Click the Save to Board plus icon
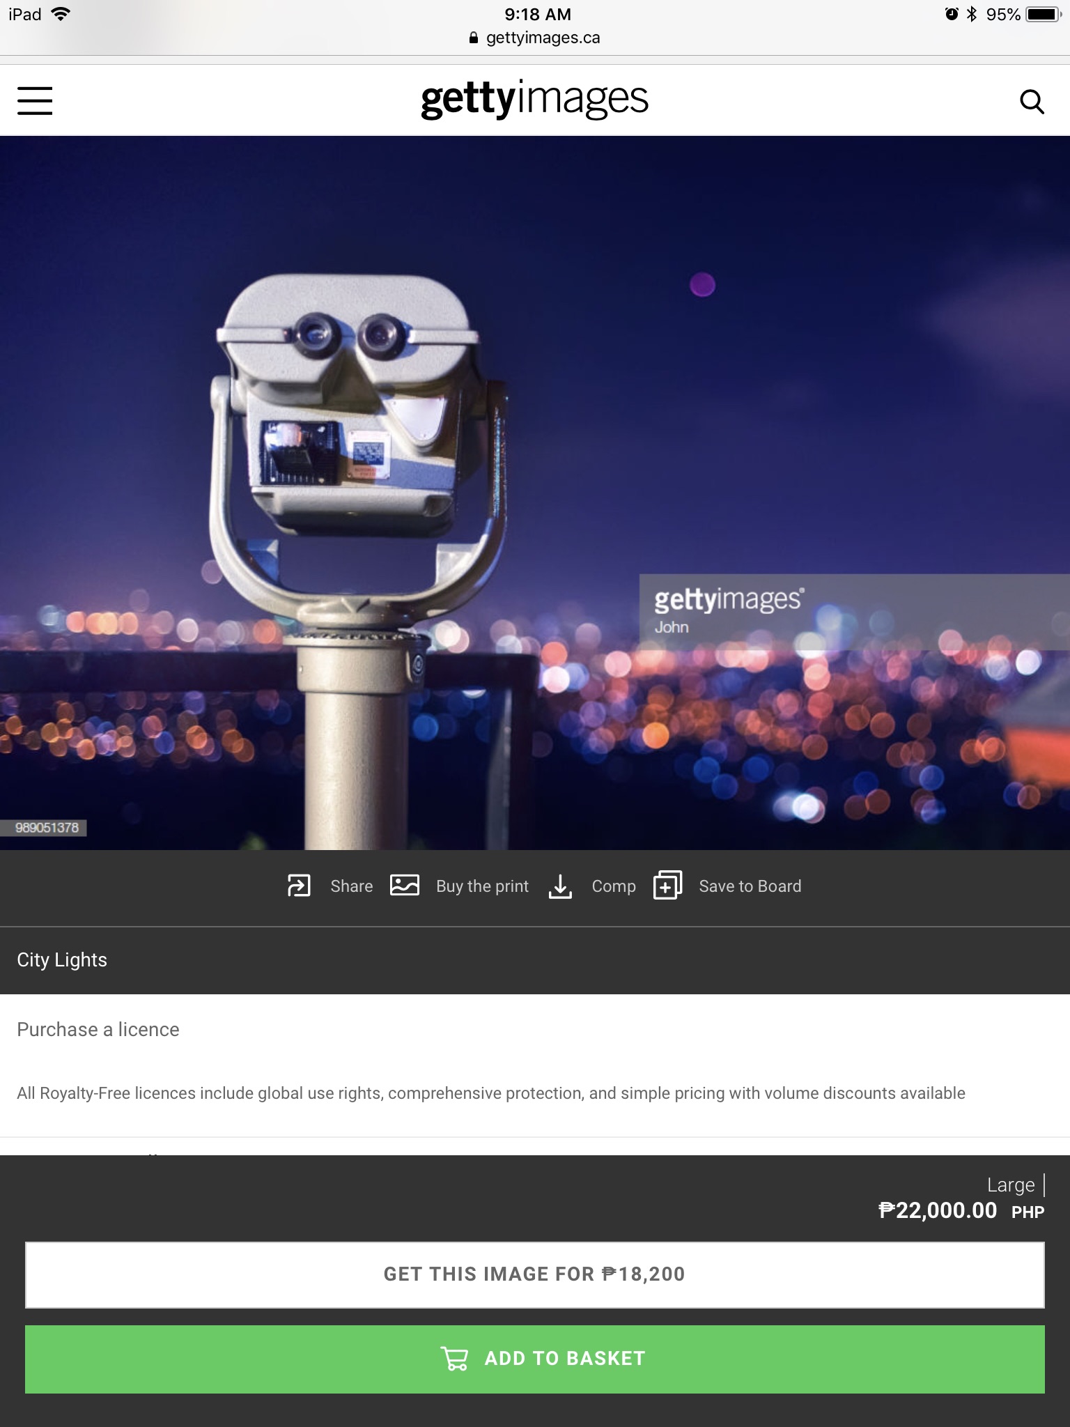Image resolution: width=1070 pixels, height=1427 pixels. (x=667, y=886)
